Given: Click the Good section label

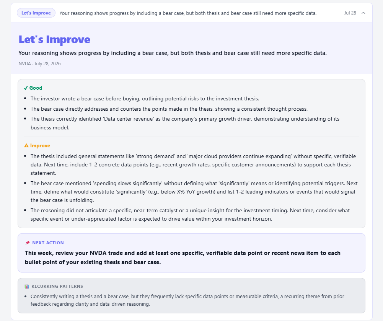Looking at the screenshot, I should click(36, 88).
